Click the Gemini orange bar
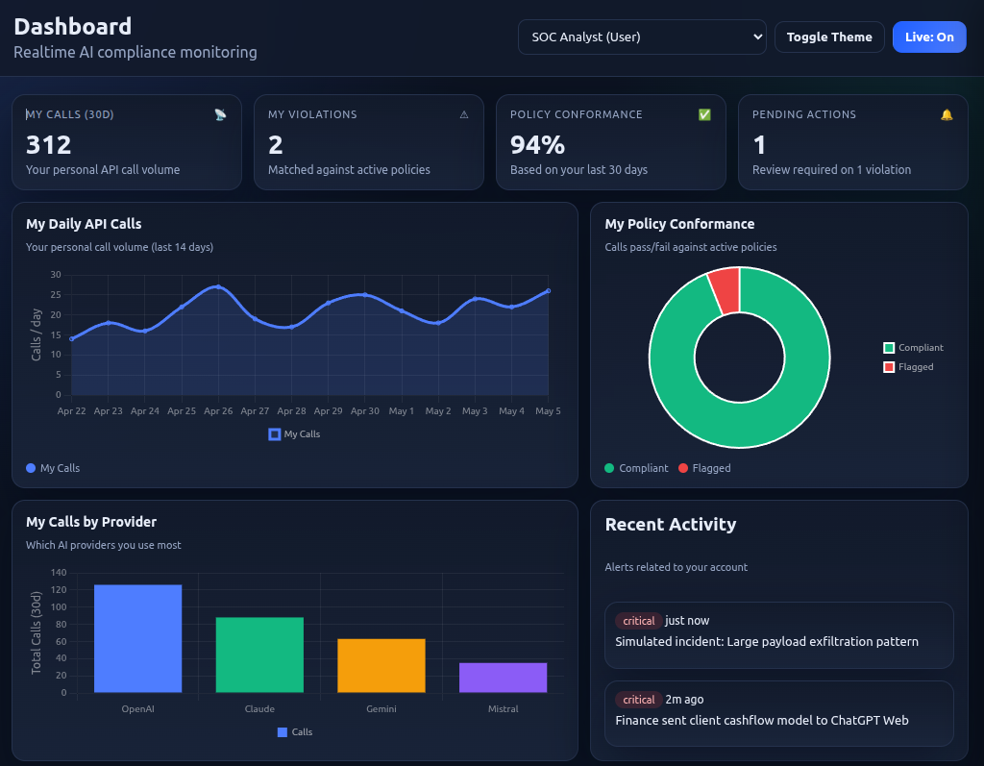 point(381,665)
